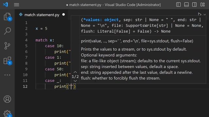Click the '1/2' signature counter

pos(75,77)
